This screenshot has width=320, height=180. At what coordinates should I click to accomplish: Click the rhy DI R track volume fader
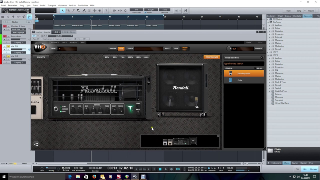coord(18,59)
